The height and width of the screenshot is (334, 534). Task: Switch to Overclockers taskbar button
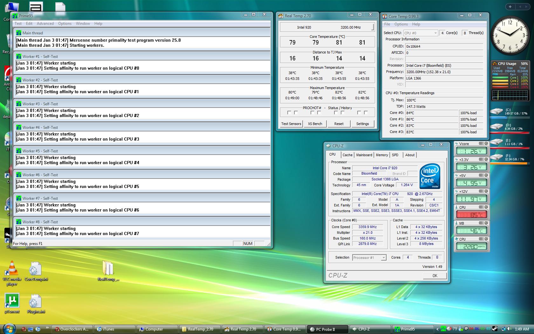[72, 329]
